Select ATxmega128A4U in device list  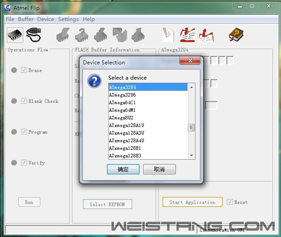click(148, 140)
